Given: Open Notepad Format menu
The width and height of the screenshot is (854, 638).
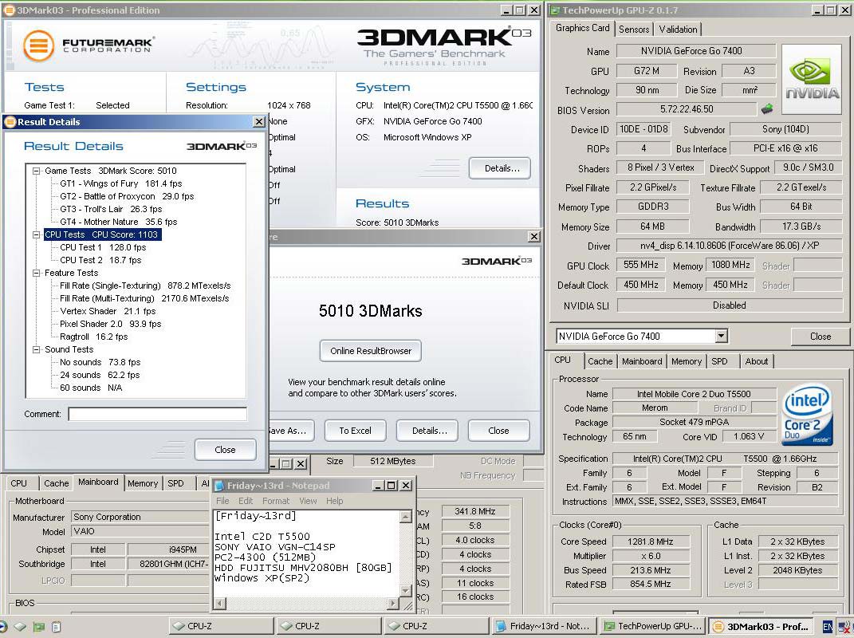Looking at the screenshot, I should tap(276, 501).
